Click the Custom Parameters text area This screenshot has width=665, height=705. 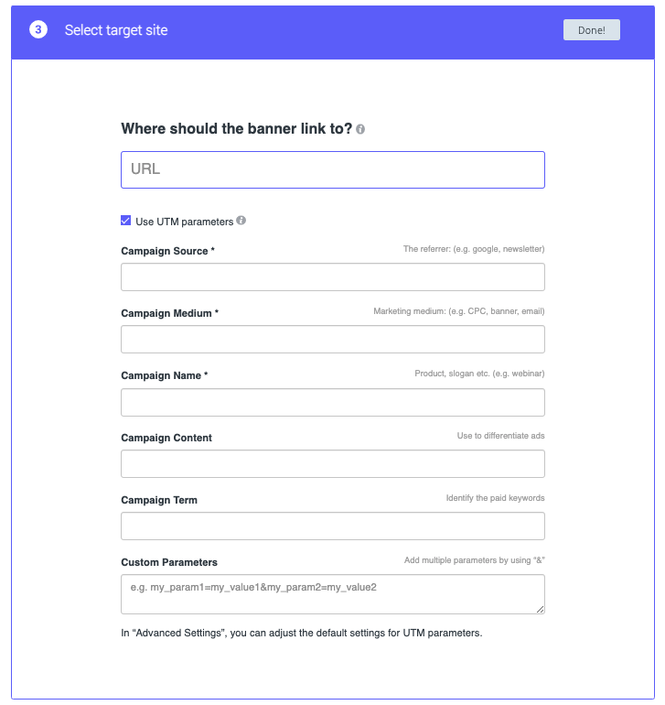point(333,593)
